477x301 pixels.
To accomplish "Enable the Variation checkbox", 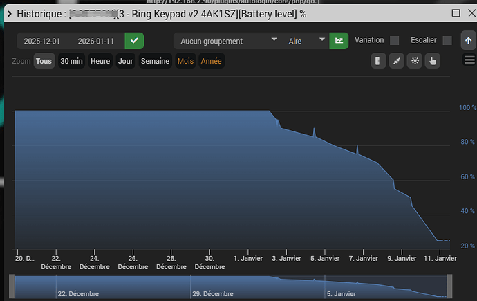I will pos(394,40).
